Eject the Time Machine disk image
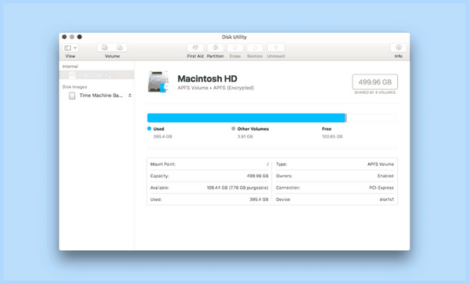Screen dimensions: 469x284 pyautogui.click(x=130, y=95)
